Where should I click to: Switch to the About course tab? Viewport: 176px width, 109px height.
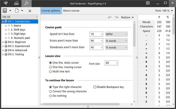point(71,10)
